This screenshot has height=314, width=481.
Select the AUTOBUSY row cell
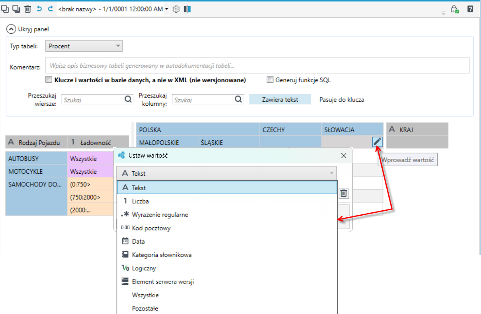pos(36,158)
